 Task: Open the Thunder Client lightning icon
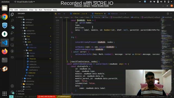coord(12,51)
